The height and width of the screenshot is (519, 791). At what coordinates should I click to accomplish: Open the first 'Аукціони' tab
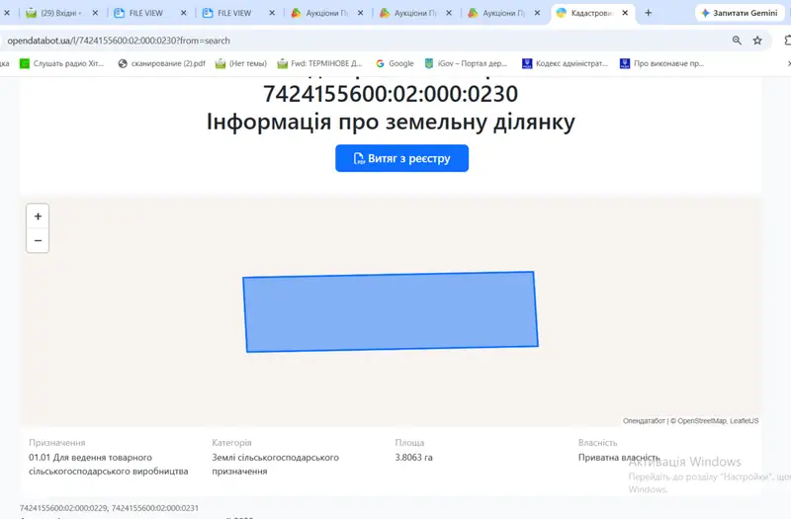tap(326, 13)
